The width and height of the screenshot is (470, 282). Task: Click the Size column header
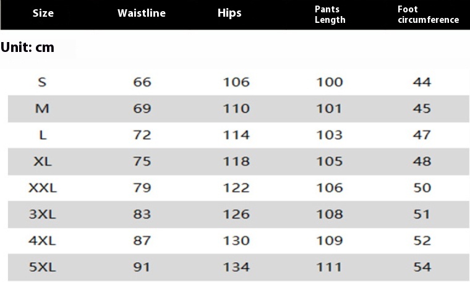tap(43, 13)
